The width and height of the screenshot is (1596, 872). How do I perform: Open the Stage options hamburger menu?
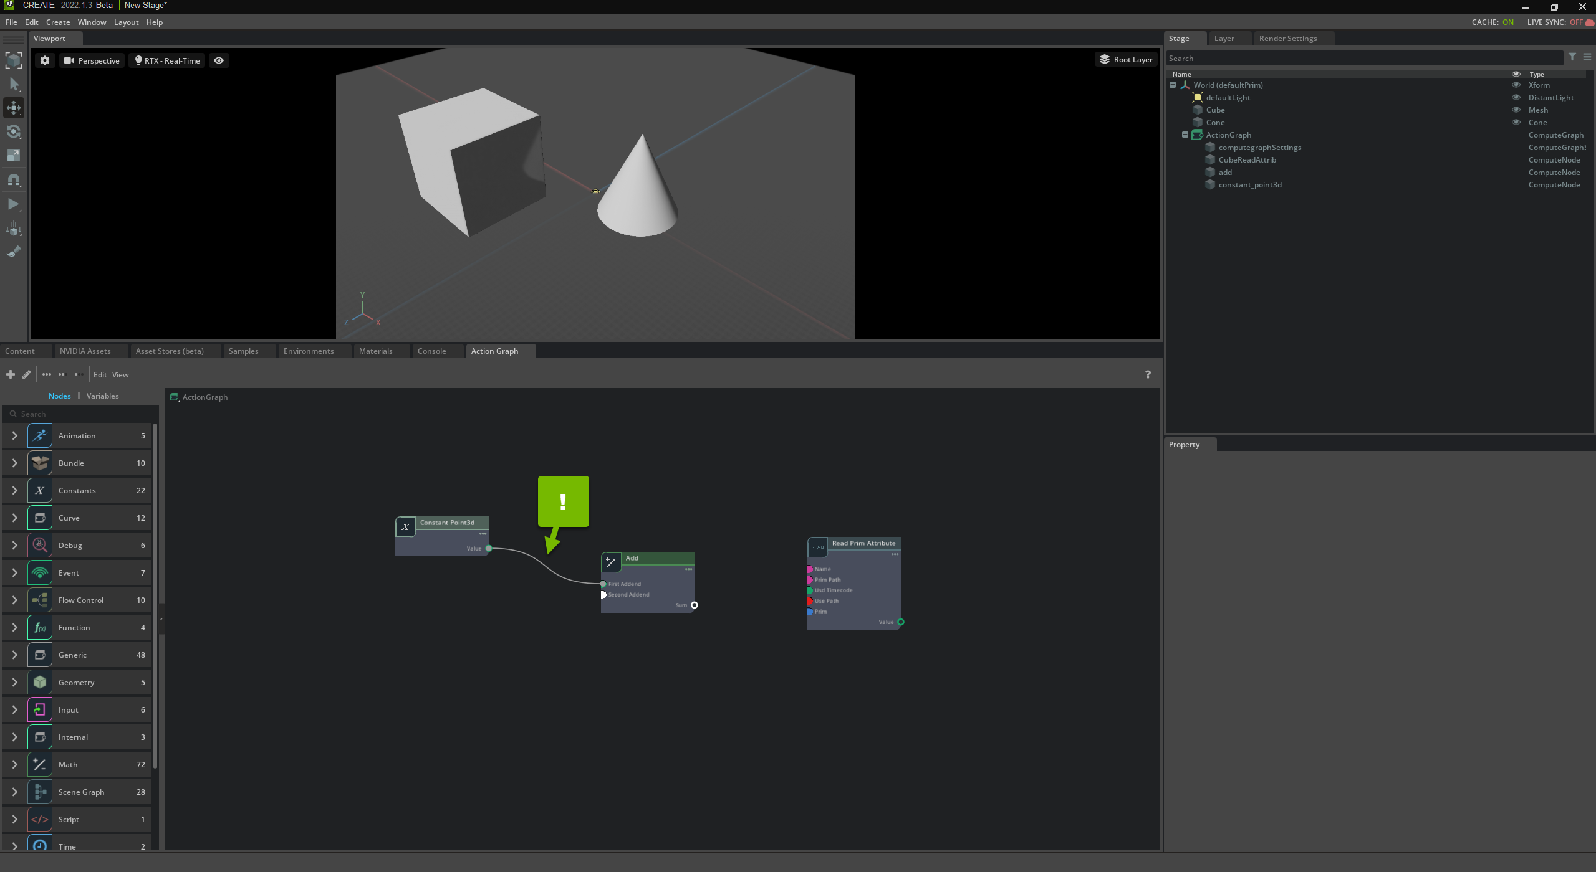(x=1587, y=57)
